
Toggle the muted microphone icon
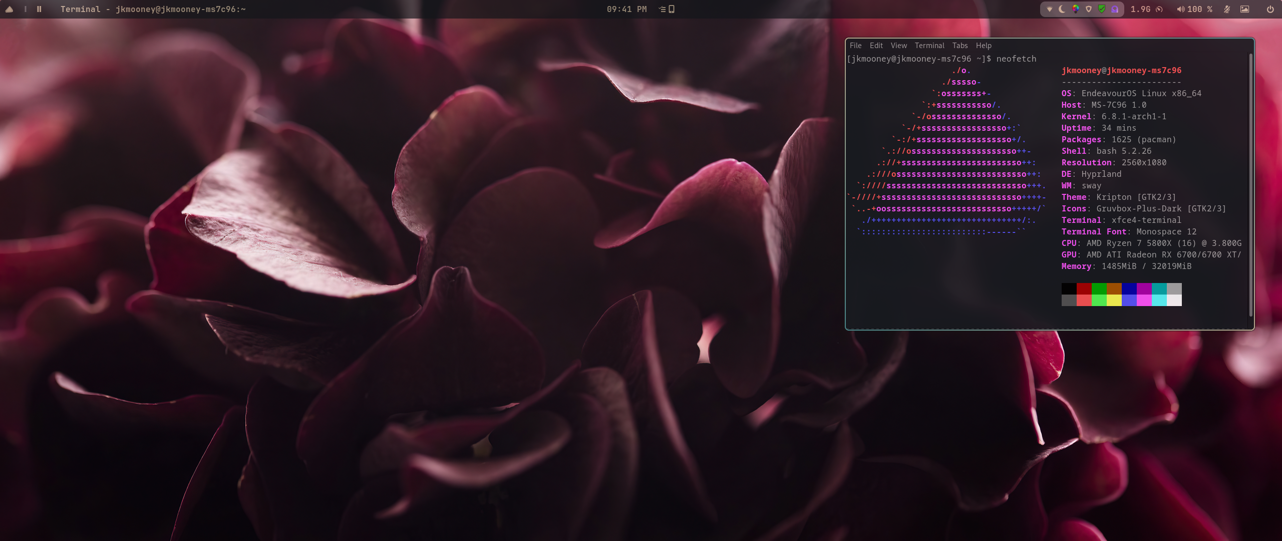[x=1227, y=9]
